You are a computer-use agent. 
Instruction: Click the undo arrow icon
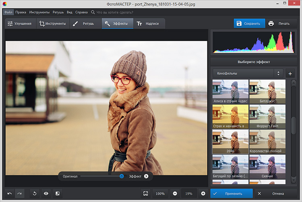pyautogui.click(x=10, y=194)
